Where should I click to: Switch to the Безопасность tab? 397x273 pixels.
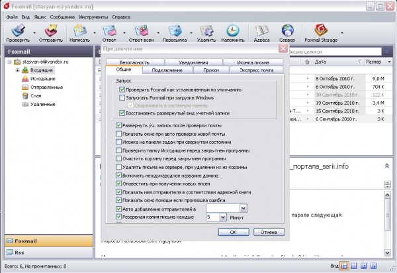tap(135, 62)
